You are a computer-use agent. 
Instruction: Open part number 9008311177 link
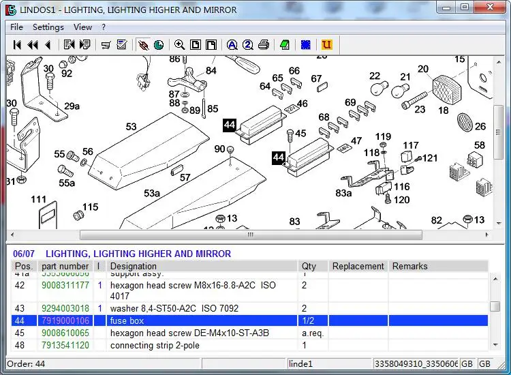click(65, 285)
